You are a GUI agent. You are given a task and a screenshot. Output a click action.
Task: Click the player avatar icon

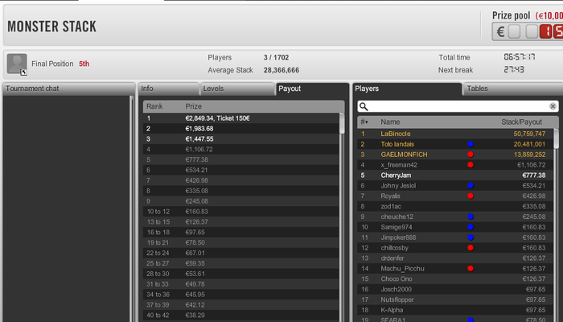tap(17, 64)
